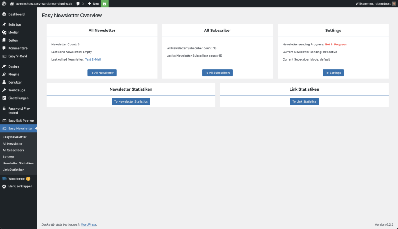Click the Wordfence shield icon
The height and width of the screenshot is (229, 398).
(x=4, y=179)
